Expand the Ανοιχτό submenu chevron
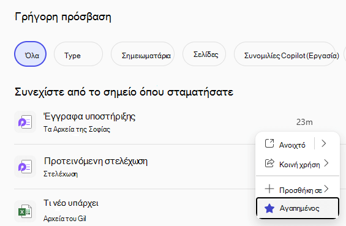This screenshot has height=226, width=346. [x=324, y=143]
